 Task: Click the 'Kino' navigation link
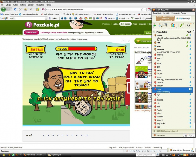coord(135,24)
